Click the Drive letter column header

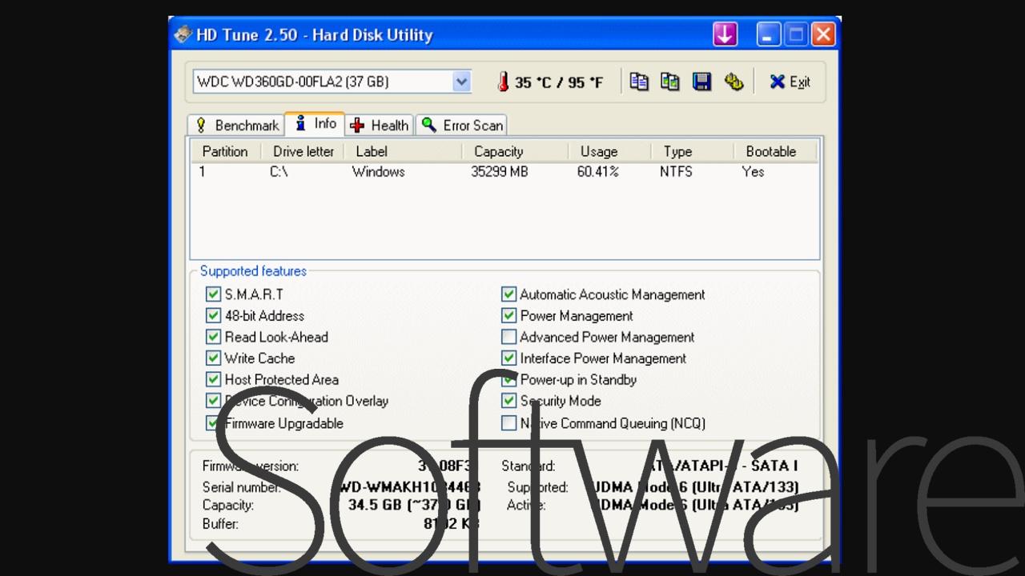point(303,151)
